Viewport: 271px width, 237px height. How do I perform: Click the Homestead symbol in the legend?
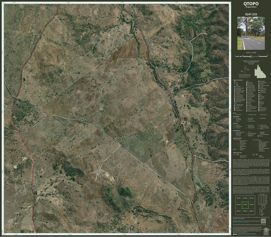tap(235, 87)
